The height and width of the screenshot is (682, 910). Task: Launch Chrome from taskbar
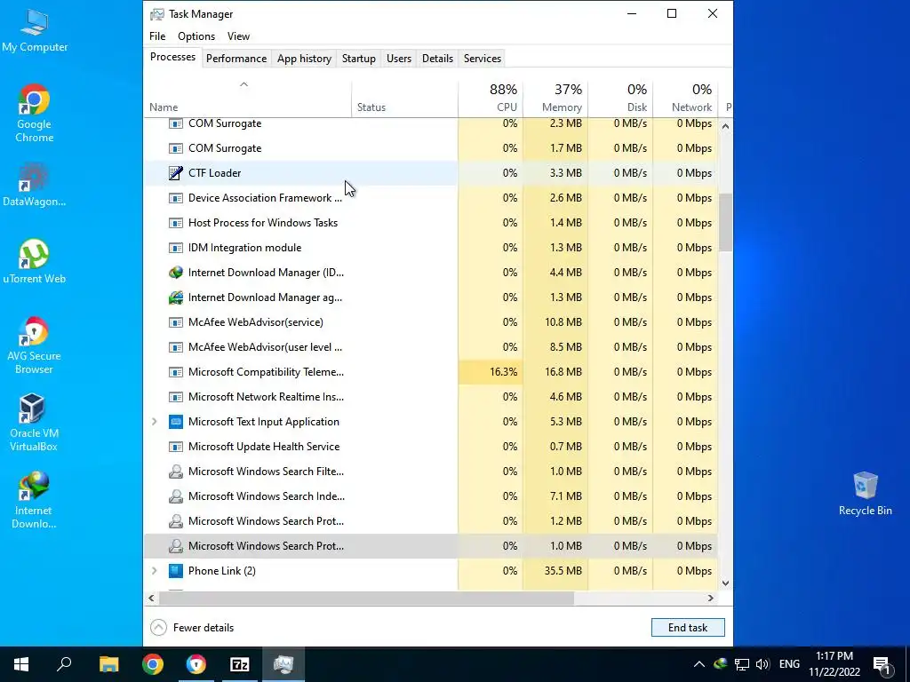153,664
